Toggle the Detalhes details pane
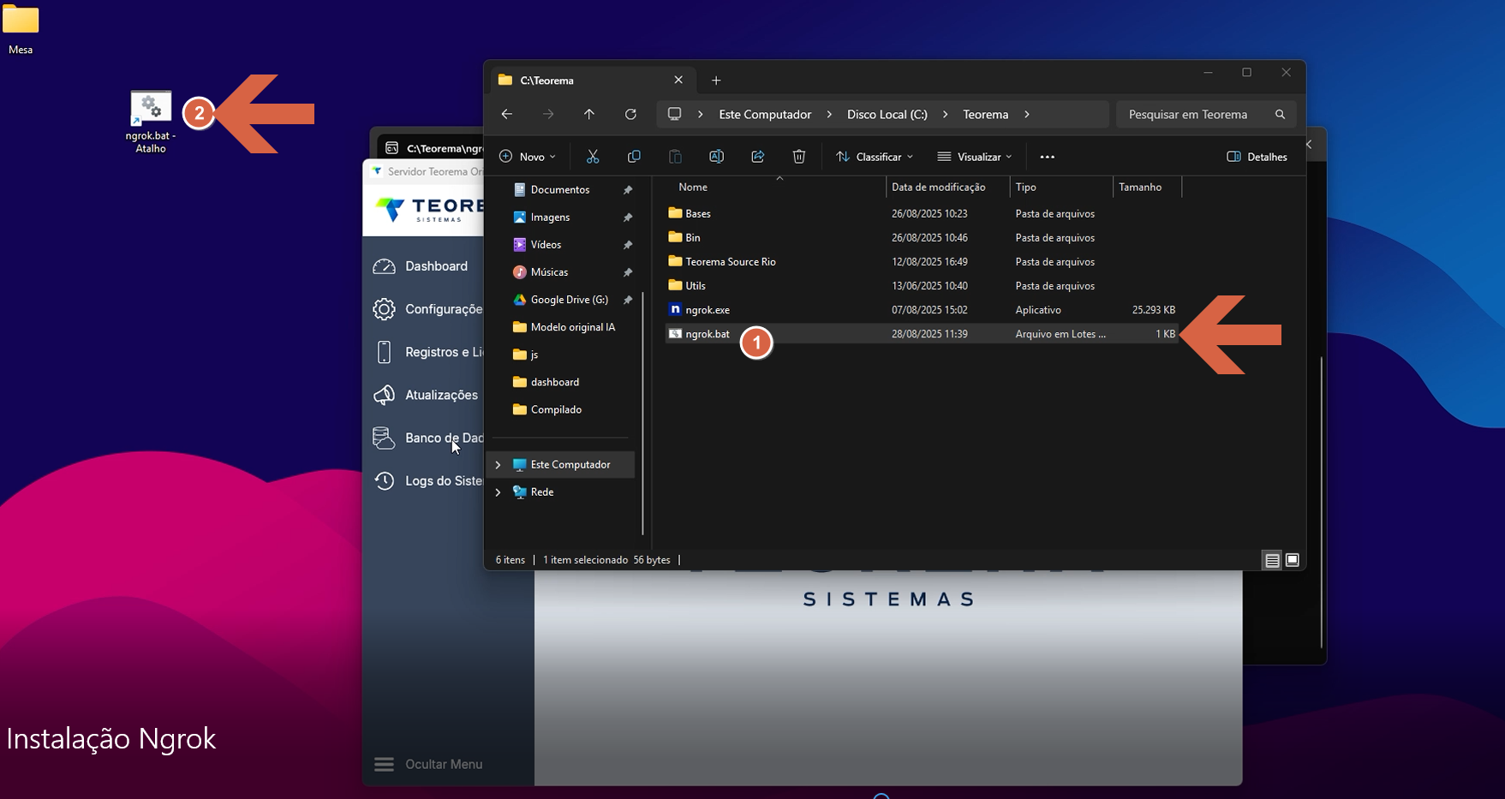The width and height of the screenshot is (1505, 799). point(1257,157)
